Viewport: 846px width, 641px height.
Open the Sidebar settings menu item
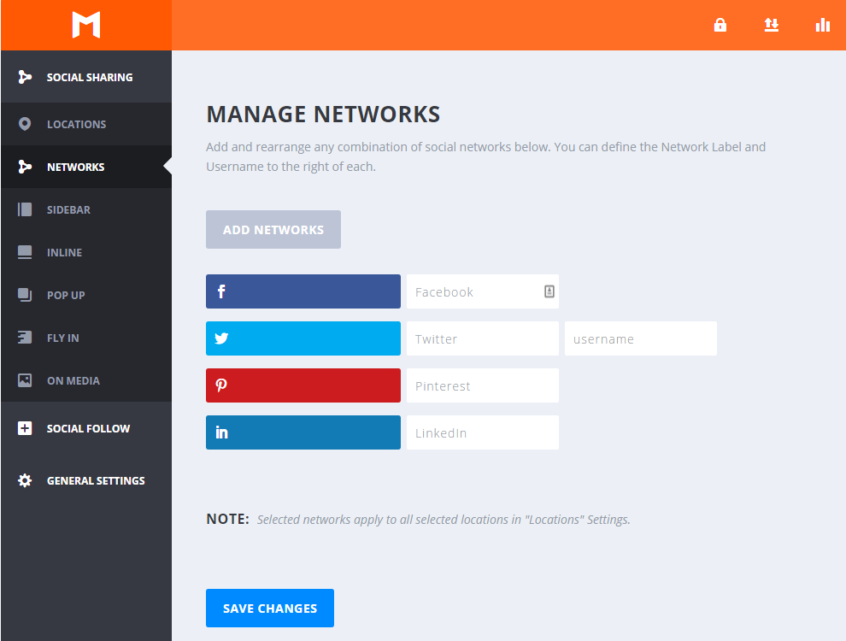68,209
